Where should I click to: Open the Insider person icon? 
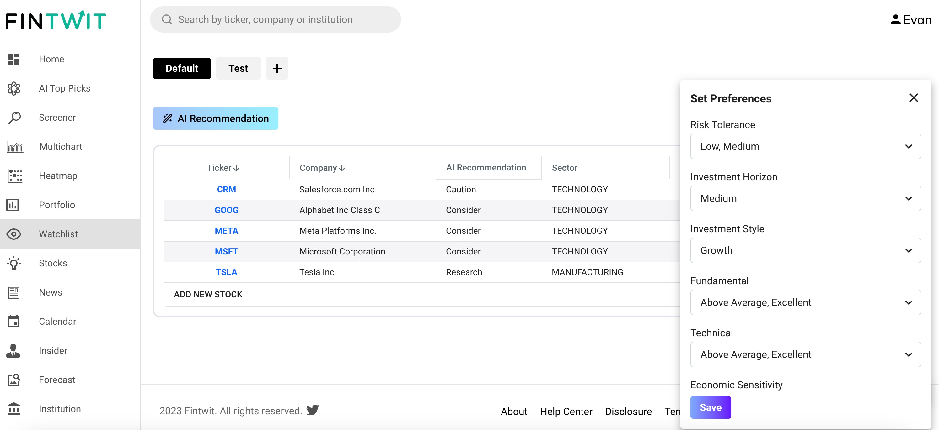coord(13,351)
